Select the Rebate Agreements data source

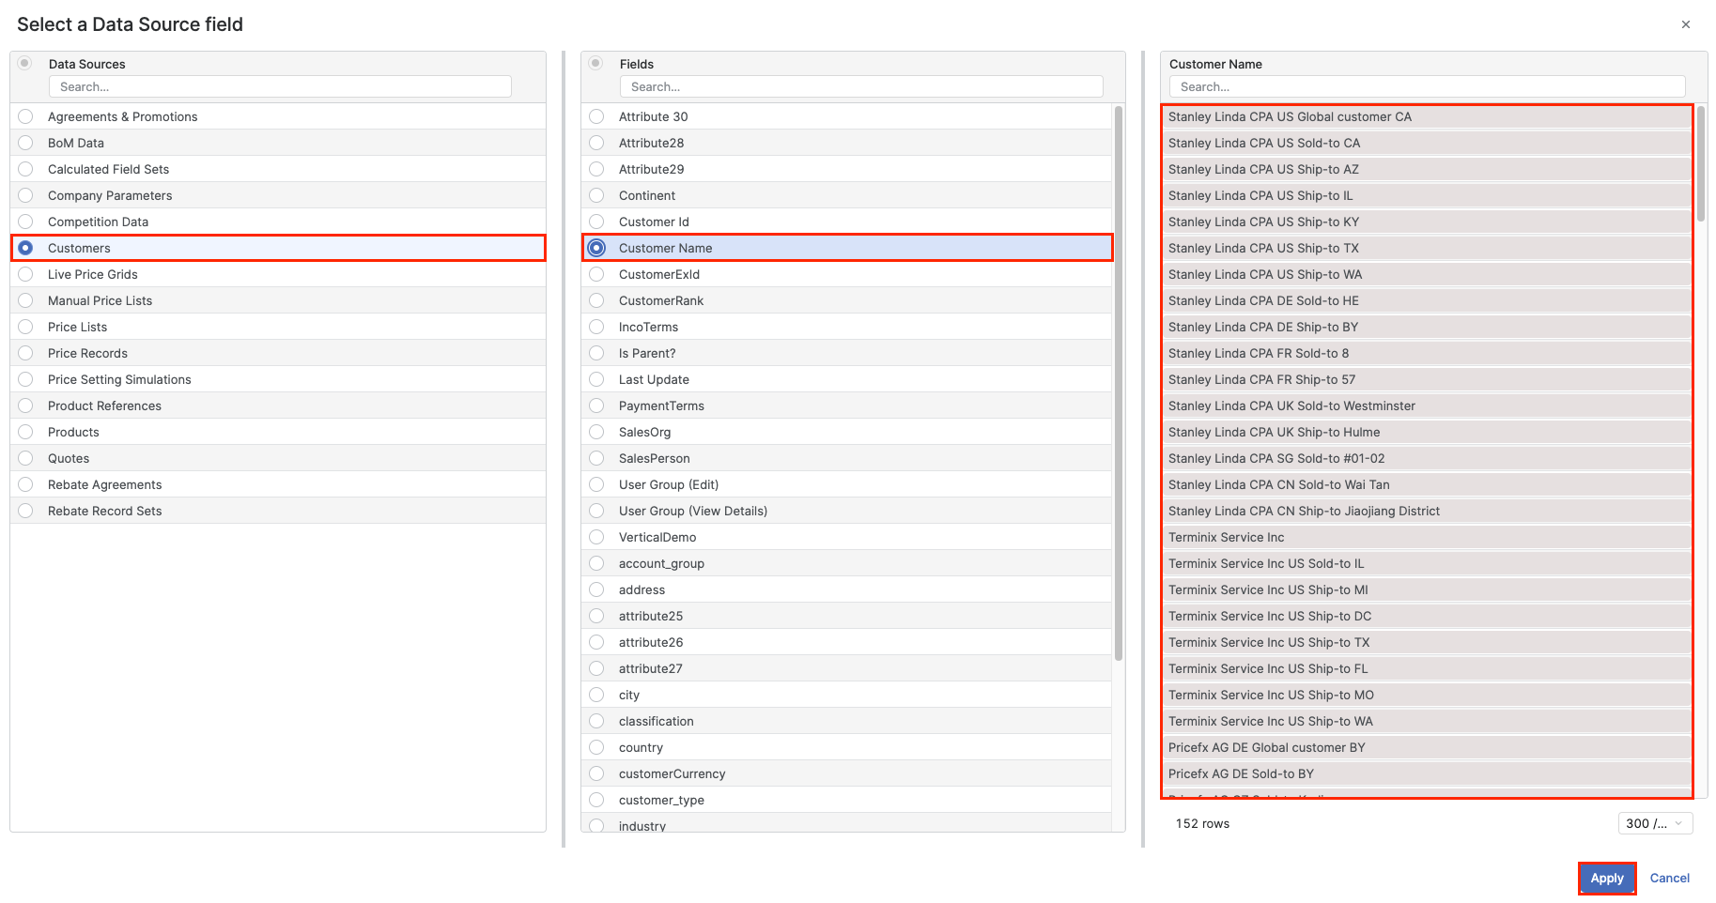pyautogui.click(x=26, y=484)
